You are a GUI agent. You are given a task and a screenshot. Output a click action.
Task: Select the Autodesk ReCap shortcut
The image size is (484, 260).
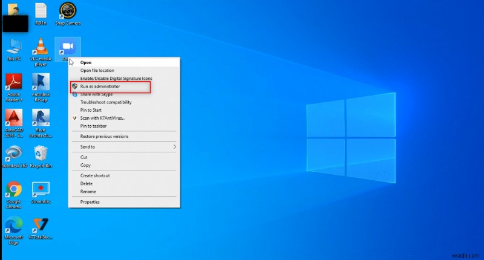41,88
